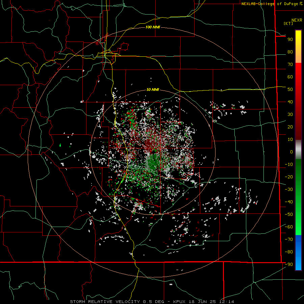304x304 pixels.
Task: Click the -30 value on velocity scale
Action: 289,189
